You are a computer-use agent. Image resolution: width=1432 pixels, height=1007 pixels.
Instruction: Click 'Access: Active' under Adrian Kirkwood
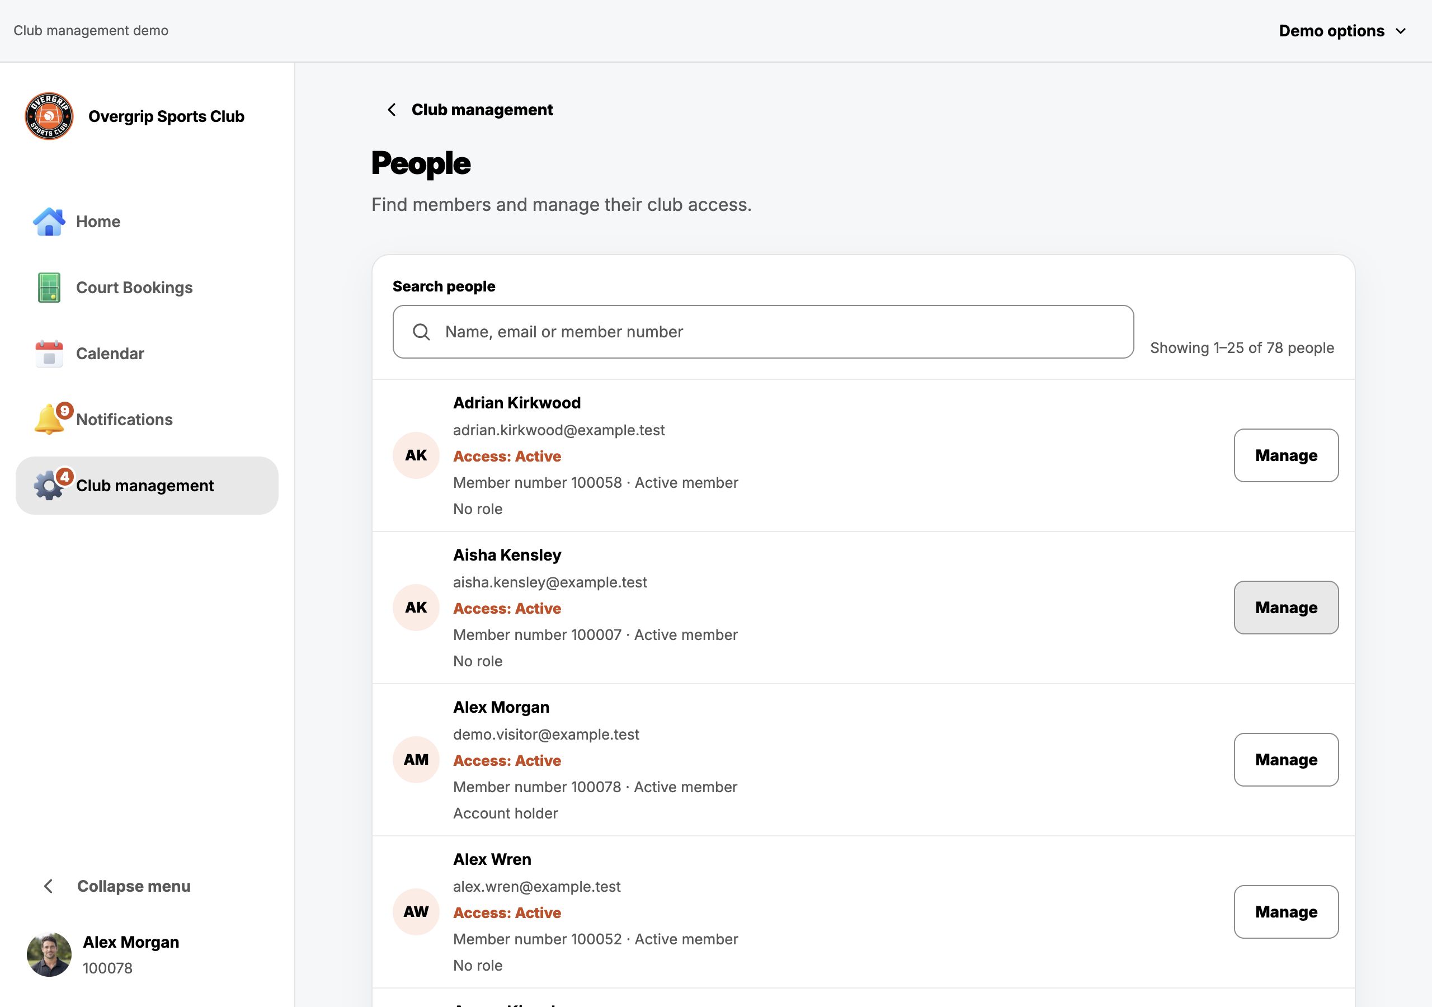[507, 457]
